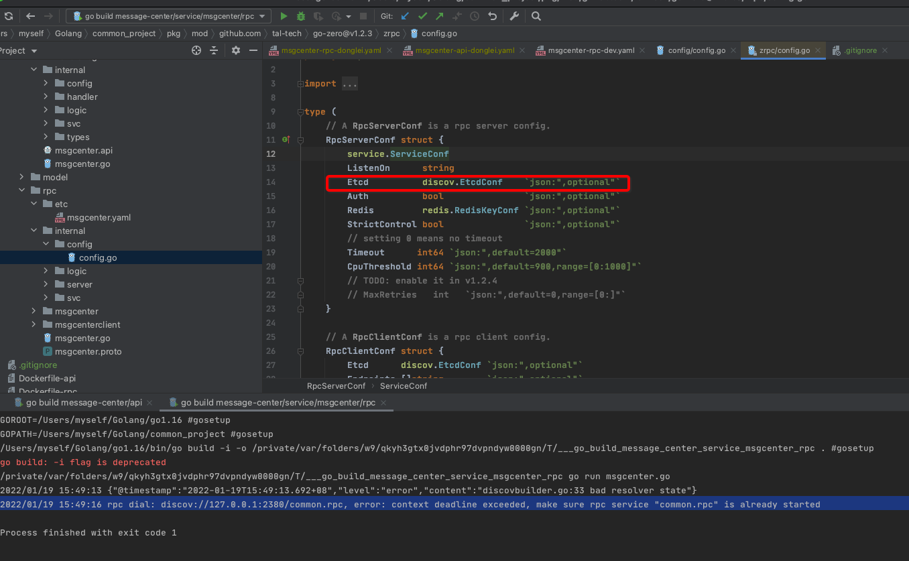Click Git Update Project blue arrow
Screen dimensions: 909x561
click(405, 16)
